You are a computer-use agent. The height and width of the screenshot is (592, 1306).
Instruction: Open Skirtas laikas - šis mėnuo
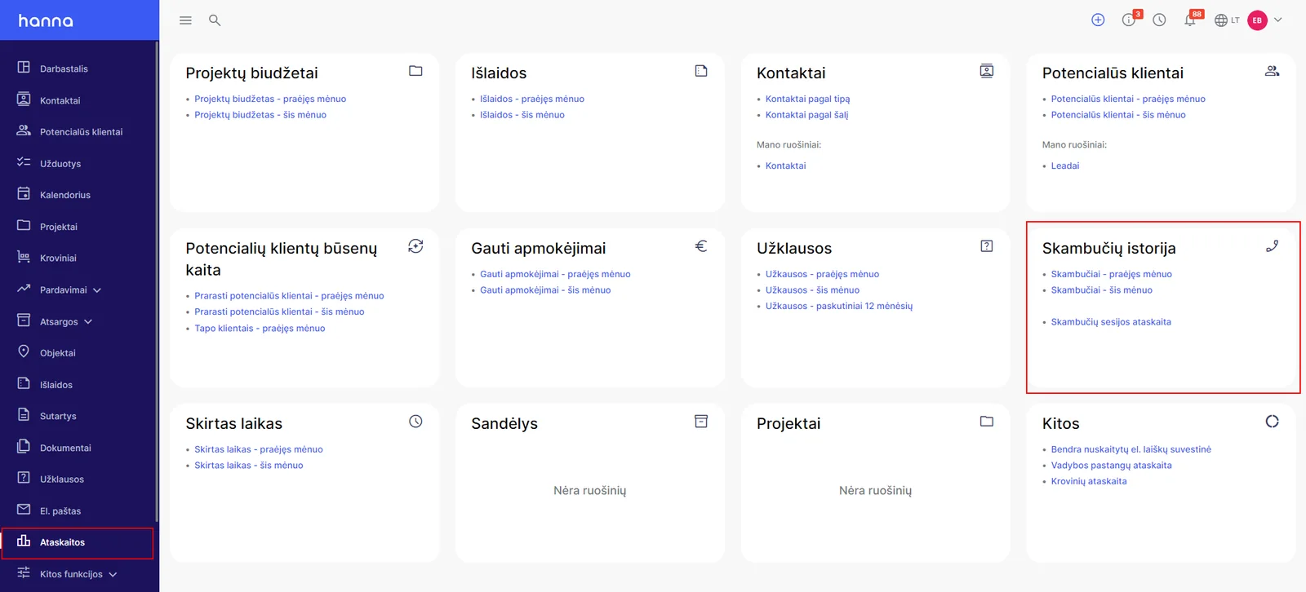(248, 466)
